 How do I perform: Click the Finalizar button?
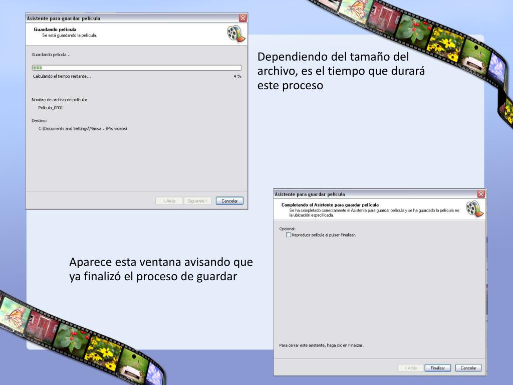click(437, 368)
